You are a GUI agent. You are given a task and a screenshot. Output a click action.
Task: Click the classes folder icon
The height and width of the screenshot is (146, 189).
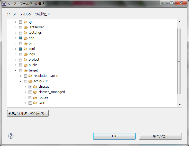tap(35, 87)
